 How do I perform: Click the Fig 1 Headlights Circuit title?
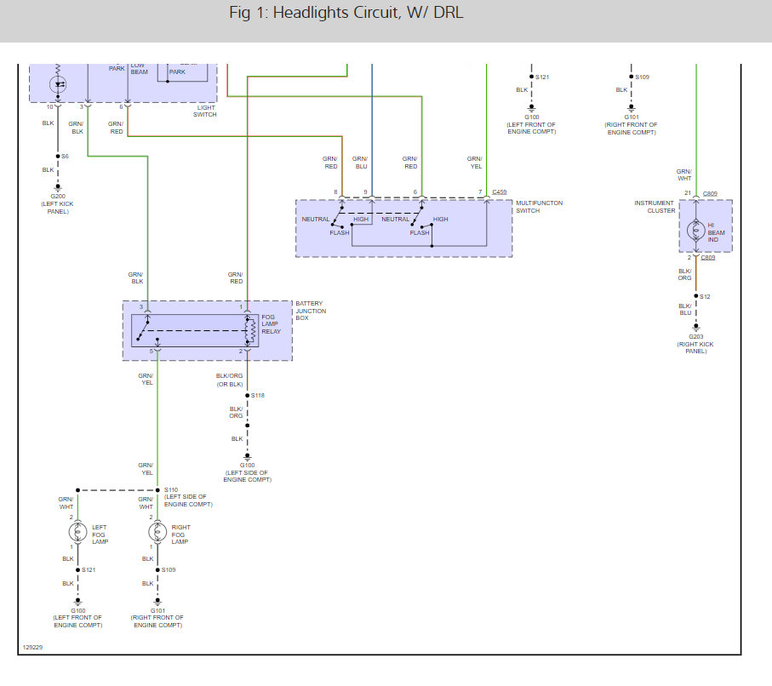[346, 12]
